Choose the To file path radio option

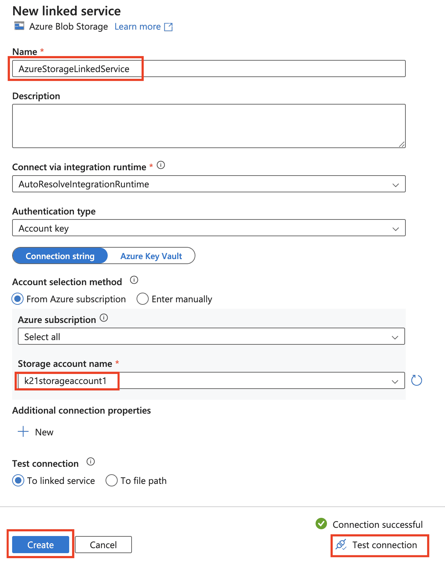click(x=112, y=480)
